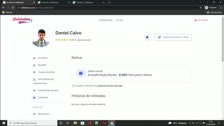Screen dimensions: 224x126
Task: Reload the page
Action: click(x=13, y=8)
